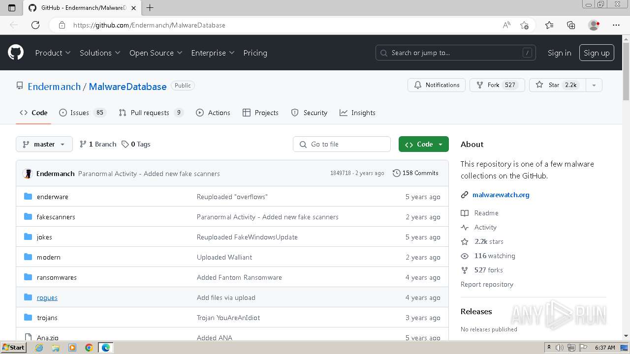Viewport: 630px width, 354px height.
Task: Open the malwarewatch.org link
Action: coord(501,195)
